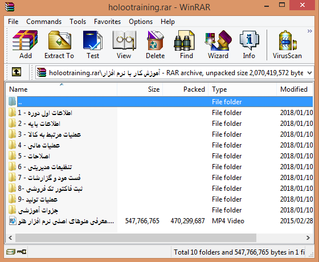Open the Commands menu
The image size is (319, 262).
coord(44,22)
